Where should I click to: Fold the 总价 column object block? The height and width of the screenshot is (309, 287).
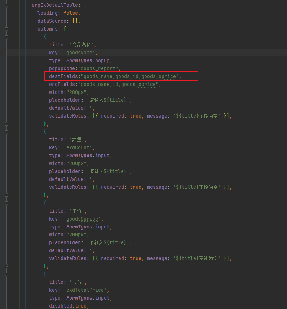click(x=6, y=274)
